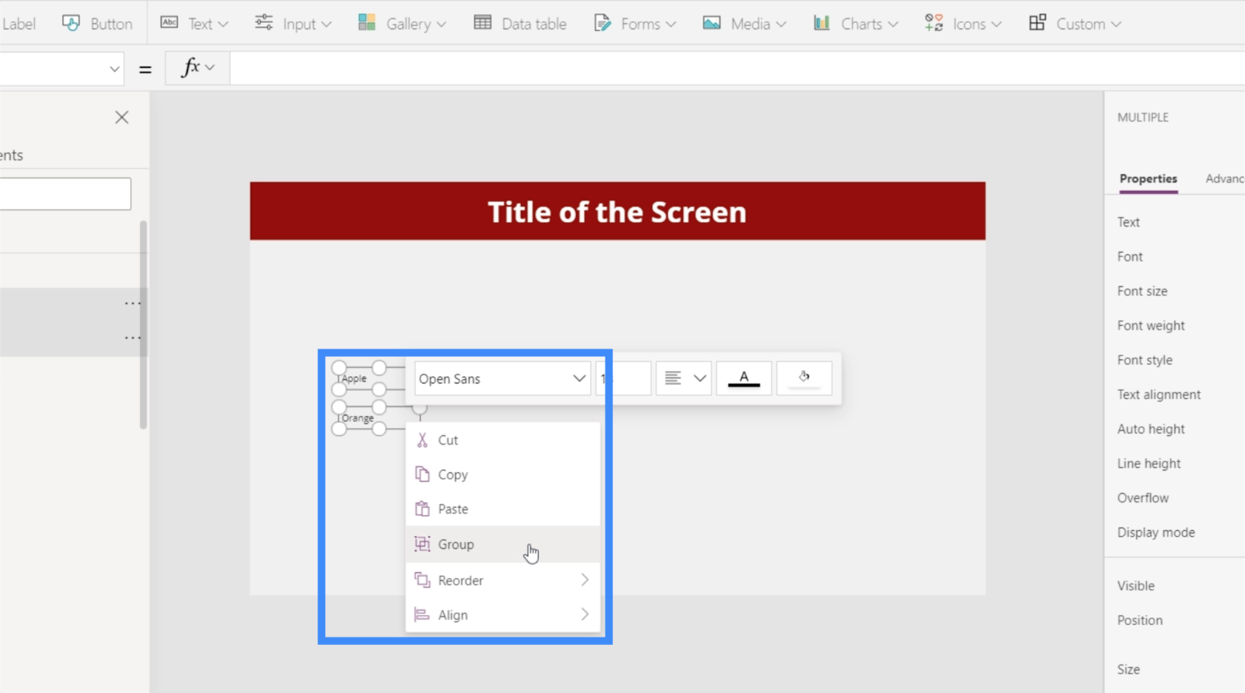The height and width of the screenshot is (693, 1245).
Task: Click the Font property
Action: coord(1130,256)
